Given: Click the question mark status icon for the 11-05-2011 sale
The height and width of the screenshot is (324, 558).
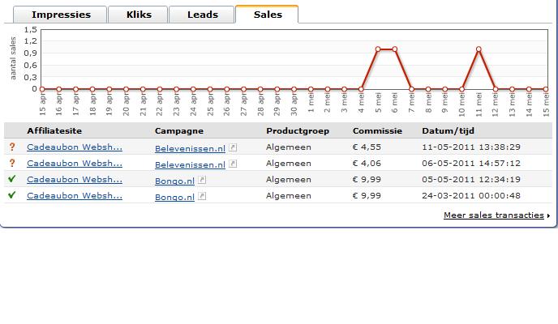Looking at the screenshot, I should [12, 147].
